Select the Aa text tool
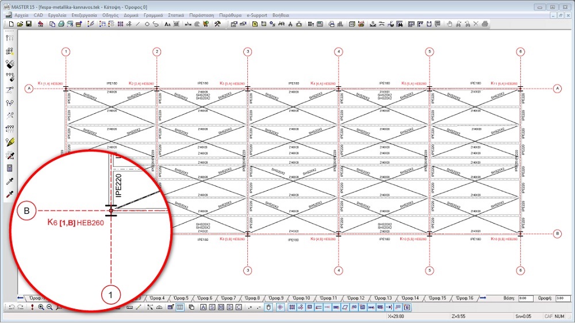This screenshot has width=575, height=323. [x=167, y=24]
